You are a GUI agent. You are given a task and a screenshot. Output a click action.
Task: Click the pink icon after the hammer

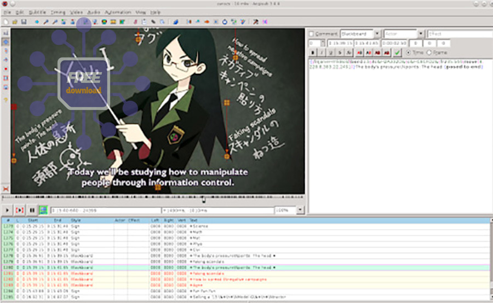(265, 22)
